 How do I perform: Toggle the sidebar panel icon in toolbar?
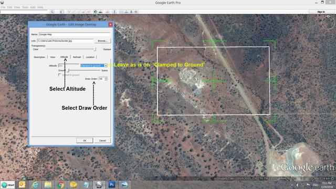click(x=61, y=12)
